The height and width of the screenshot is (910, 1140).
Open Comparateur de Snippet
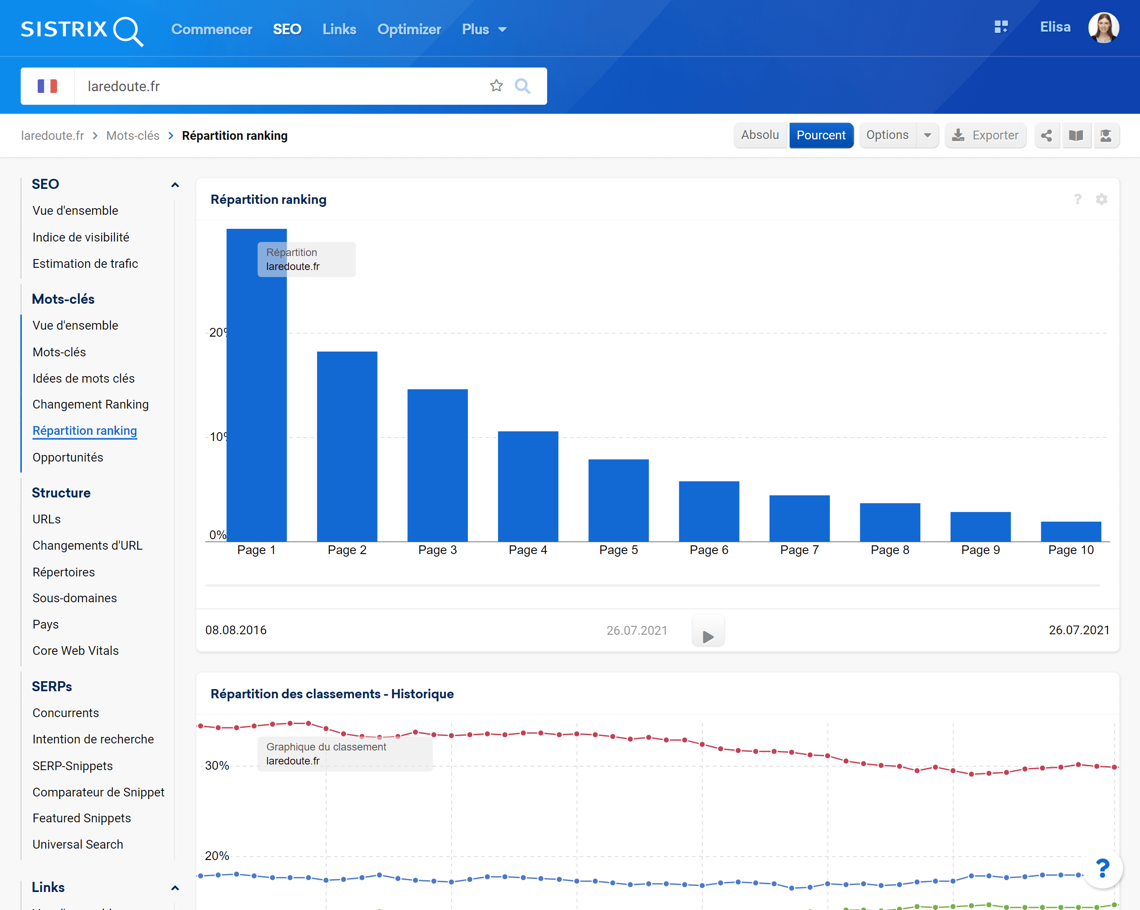(x=98, y=792)
